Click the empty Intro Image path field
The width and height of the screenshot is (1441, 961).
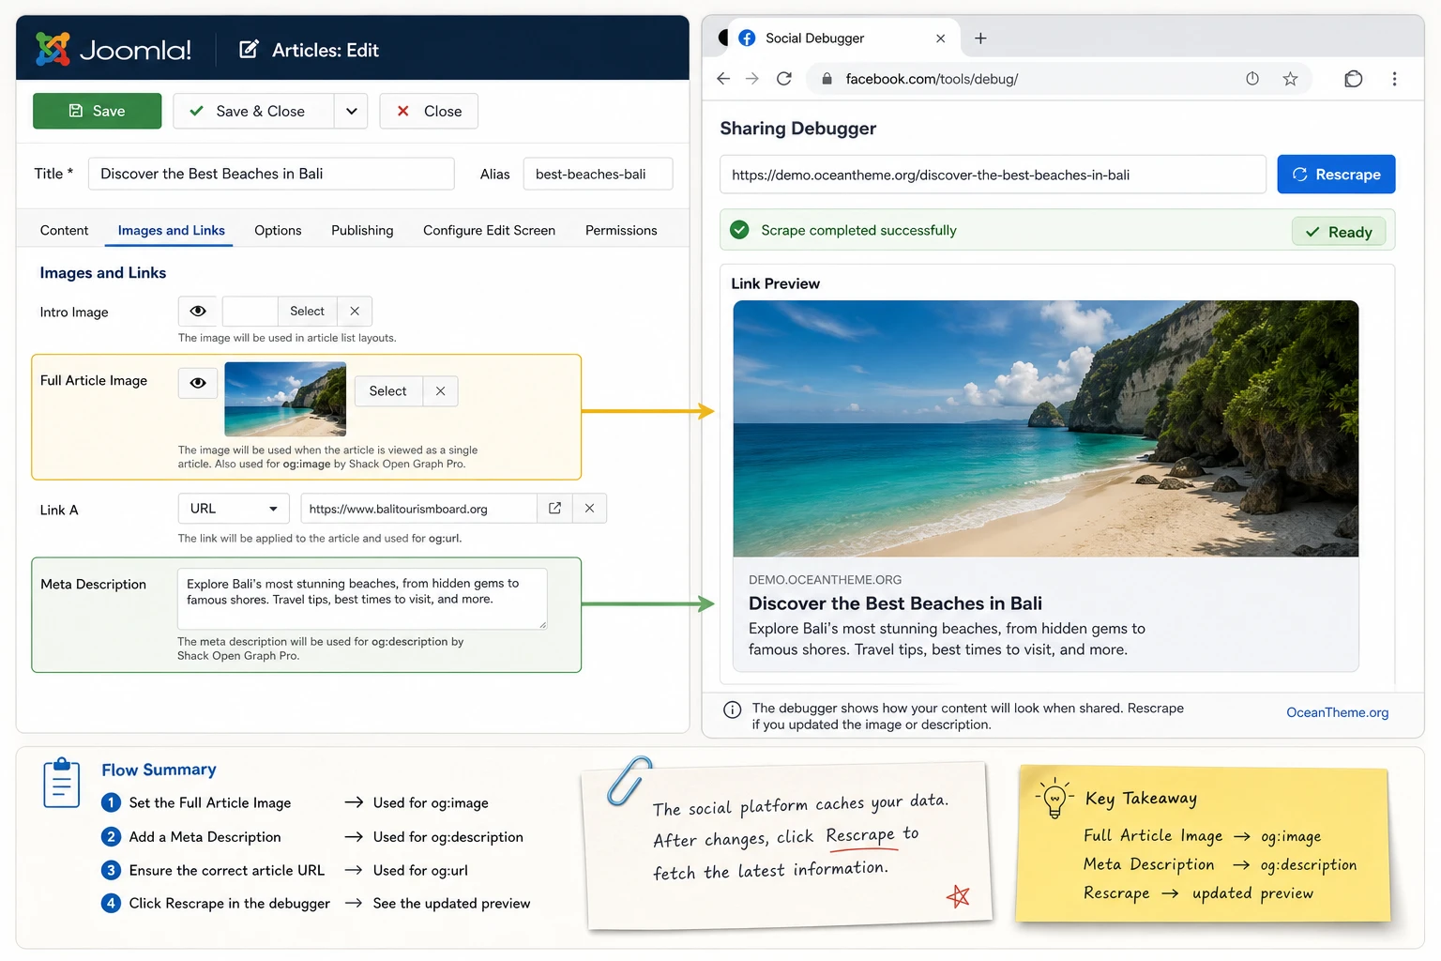[x=250, y=311]
